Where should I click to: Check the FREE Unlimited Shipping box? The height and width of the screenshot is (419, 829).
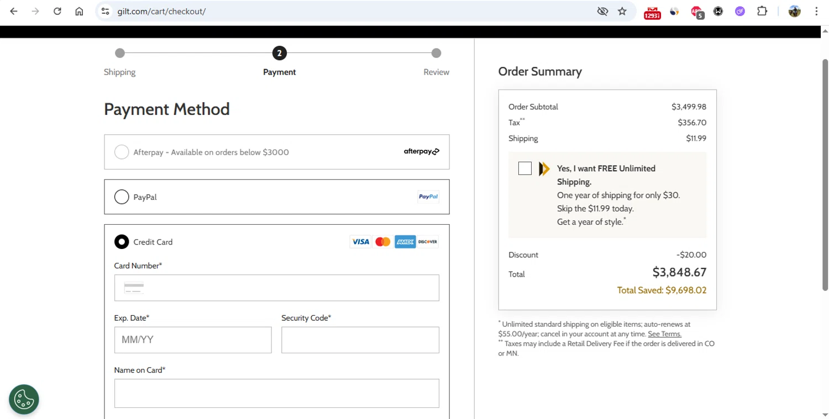pos(525,168)
